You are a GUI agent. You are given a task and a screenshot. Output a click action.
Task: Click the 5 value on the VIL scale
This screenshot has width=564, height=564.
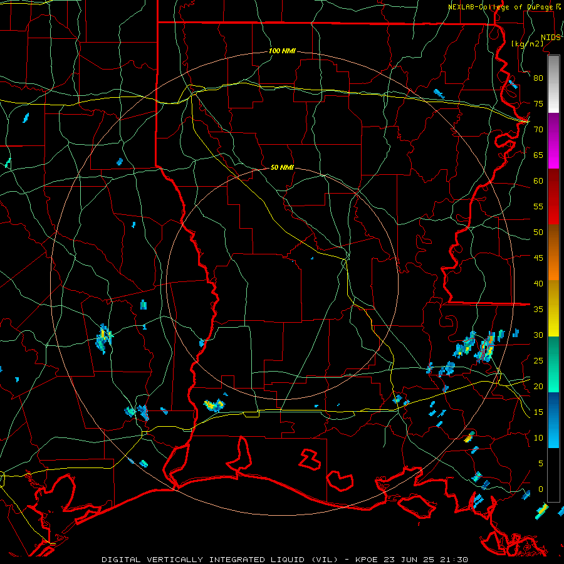[541, 464]
